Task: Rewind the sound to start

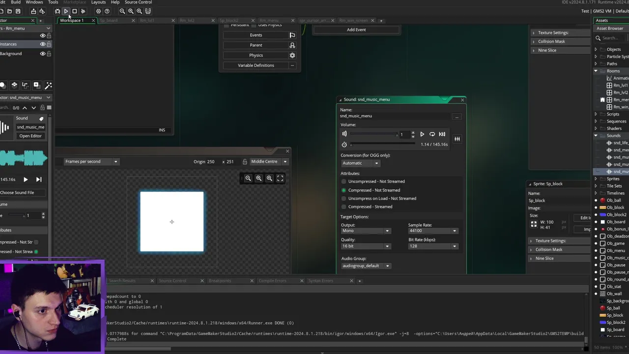Action: click(442, 134)
